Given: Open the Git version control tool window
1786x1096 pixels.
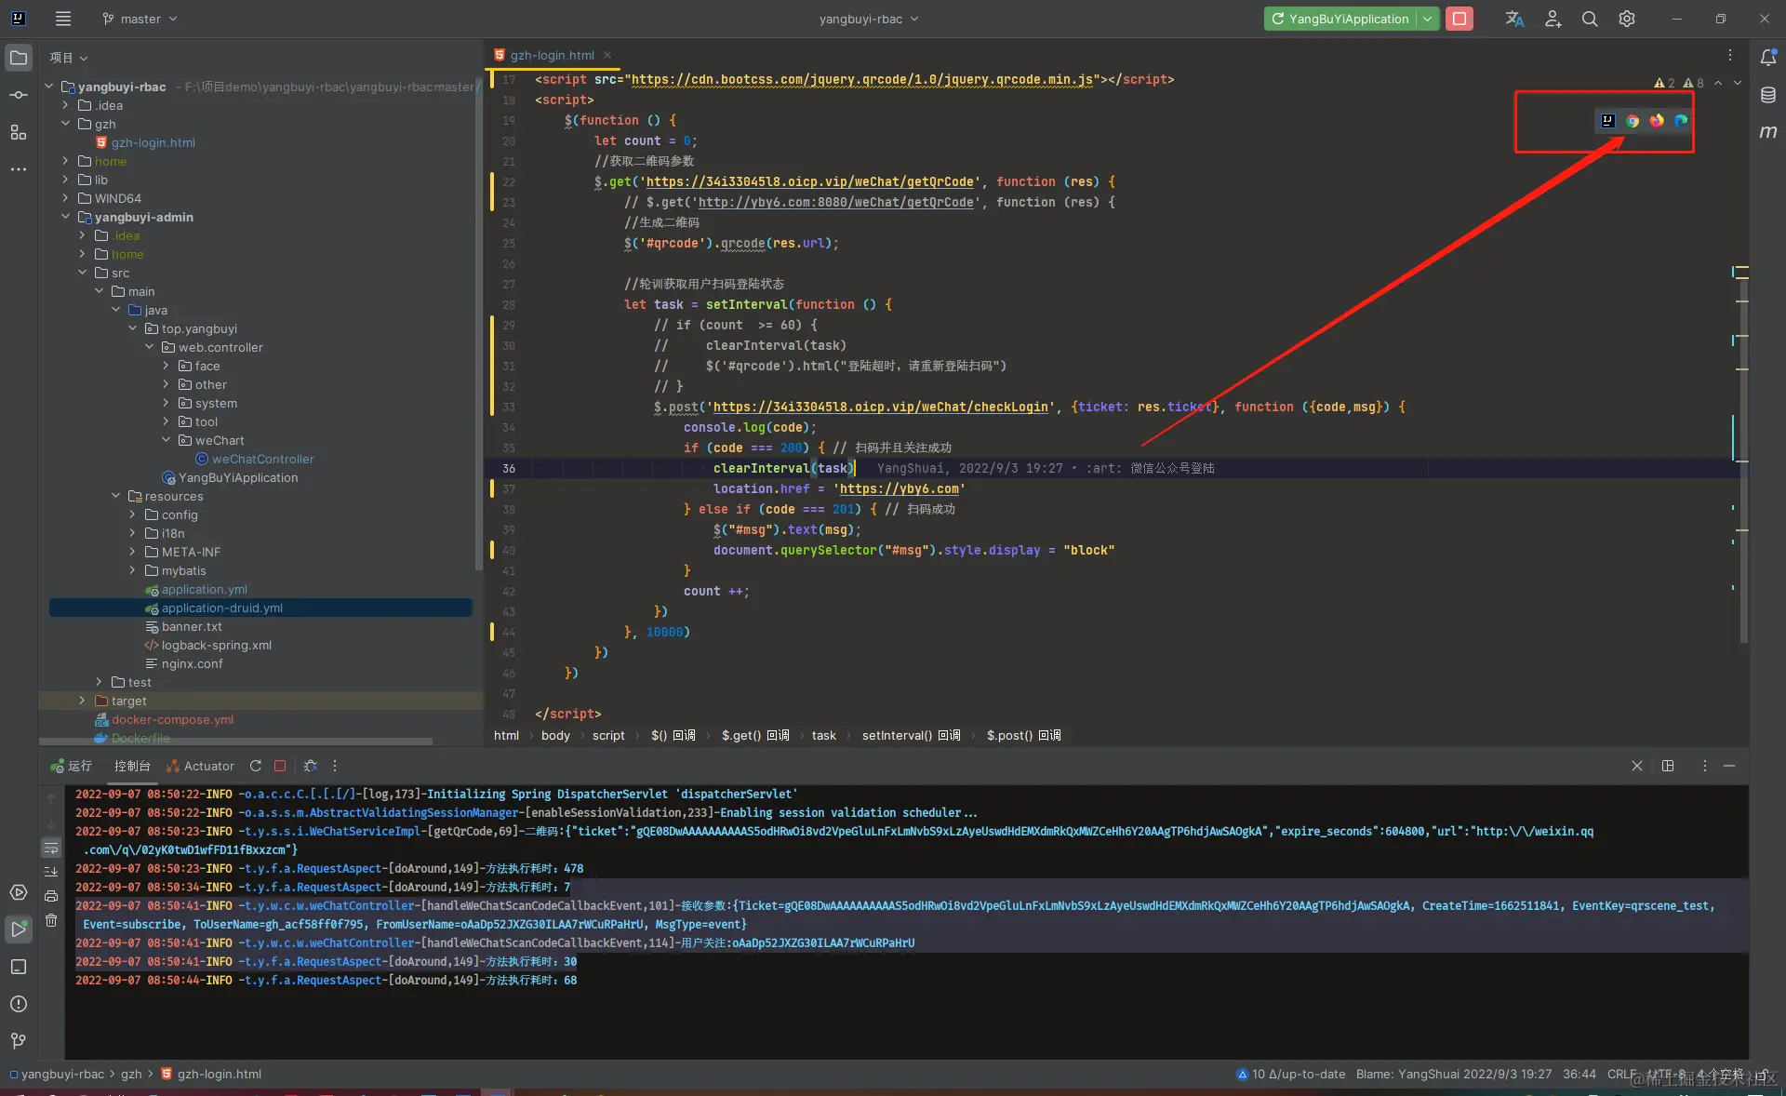Looking at the screenshot, I should tap(18, 1040).
